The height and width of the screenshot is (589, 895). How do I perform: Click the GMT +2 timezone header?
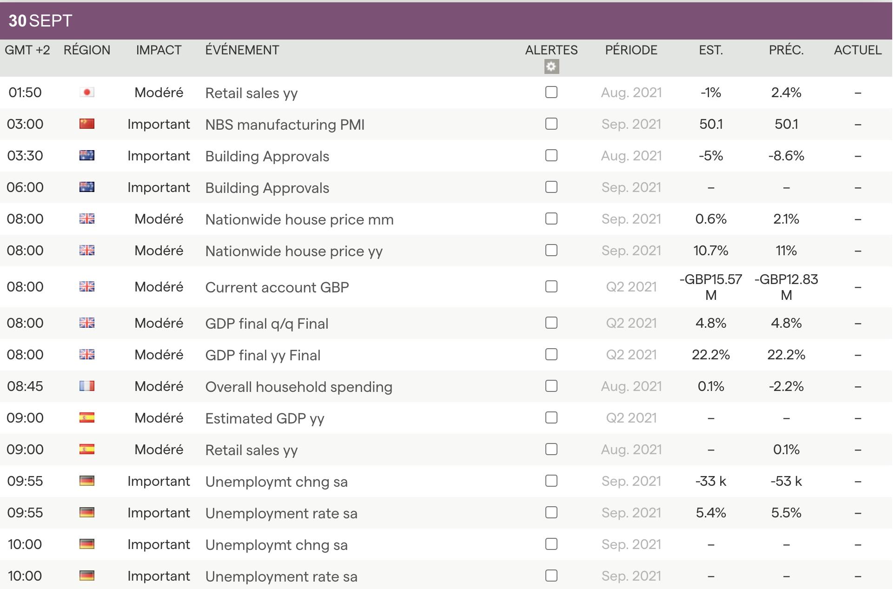click(27, 50)
